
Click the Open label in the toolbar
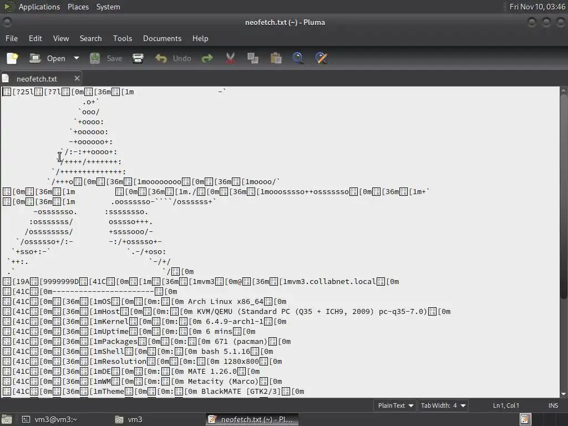56,58
